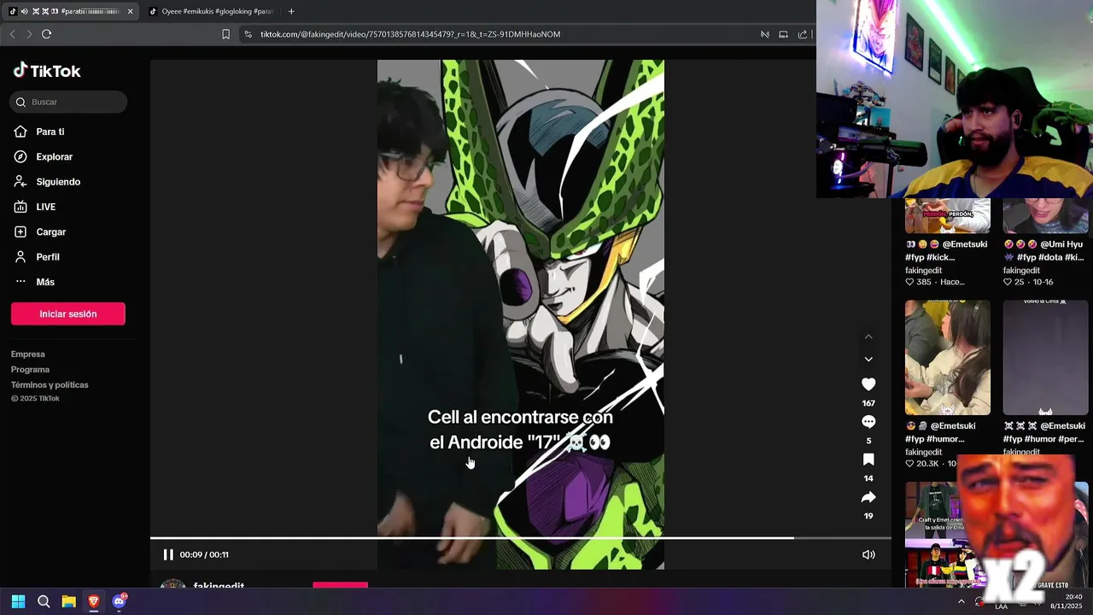The width and height of the screenshot is (1093, 615).
Task: Click fakingedit under #fyp #kick video
Action: click(x=924, y=271)
